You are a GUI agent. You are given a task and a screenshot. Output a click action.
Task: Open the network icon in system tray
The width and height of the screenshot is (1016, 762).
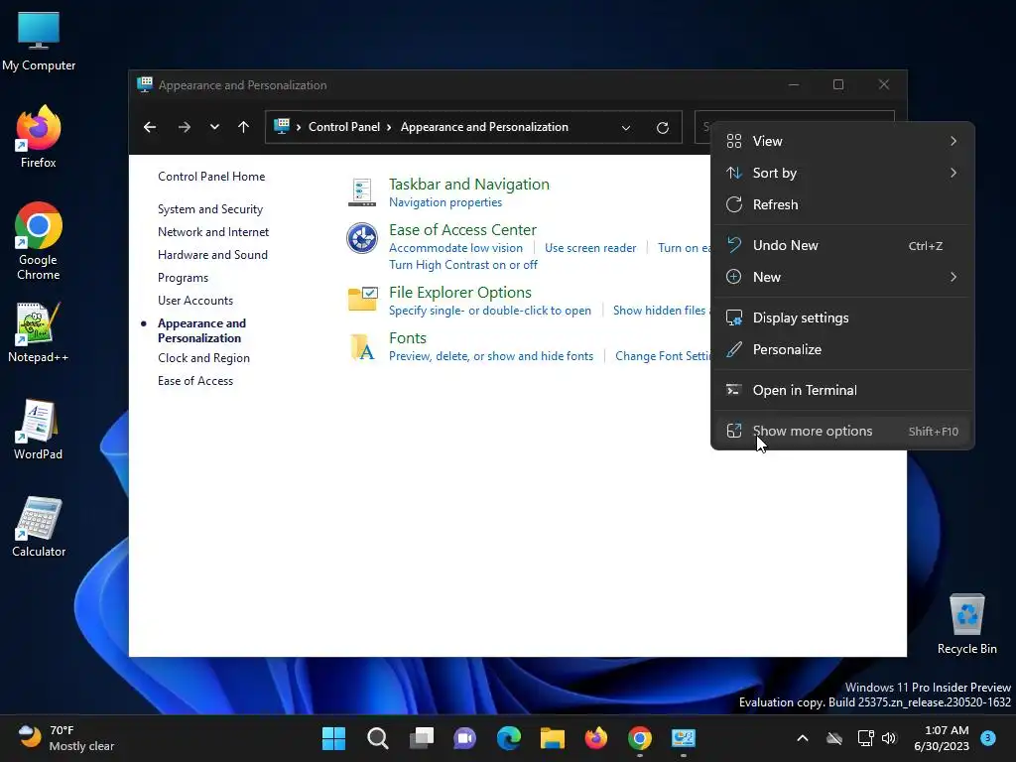tap(865, 738)
